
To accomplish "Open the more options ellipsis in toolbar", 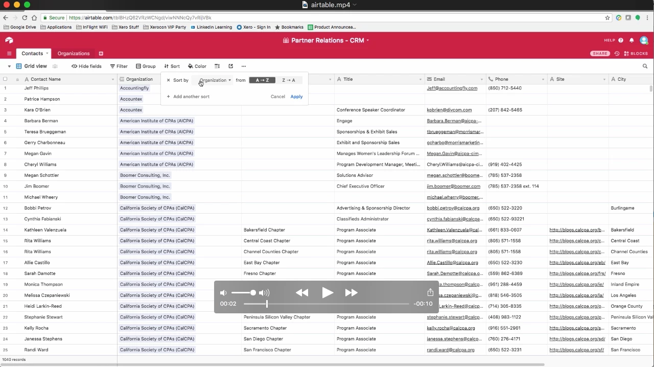I will (x=244, y=66).
